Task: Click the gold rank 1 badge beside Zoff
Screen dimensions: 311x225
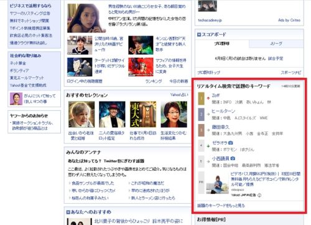Action: [x=202, y=98]
